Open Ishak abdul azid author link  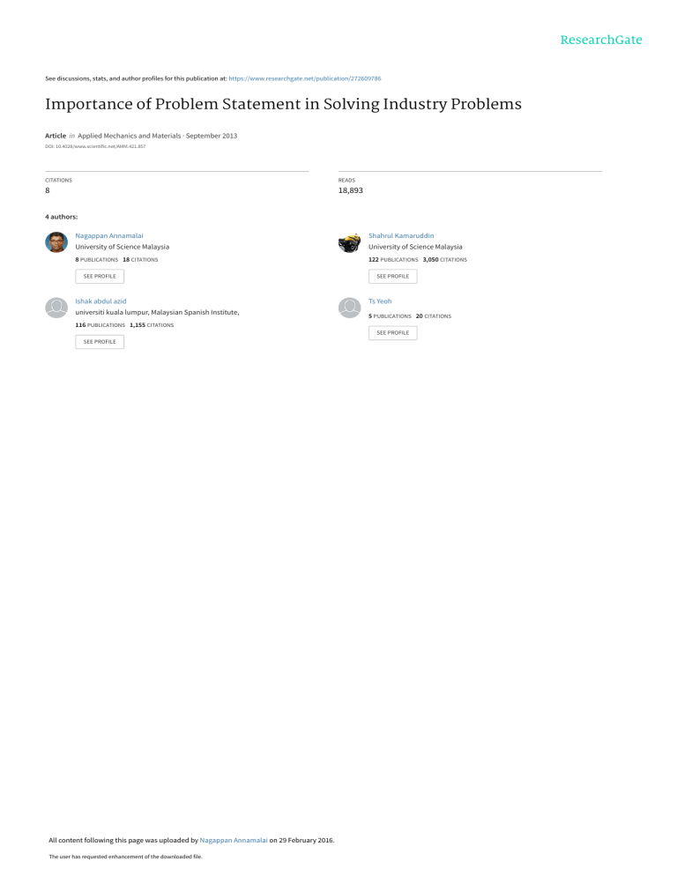tap(101, 301)
